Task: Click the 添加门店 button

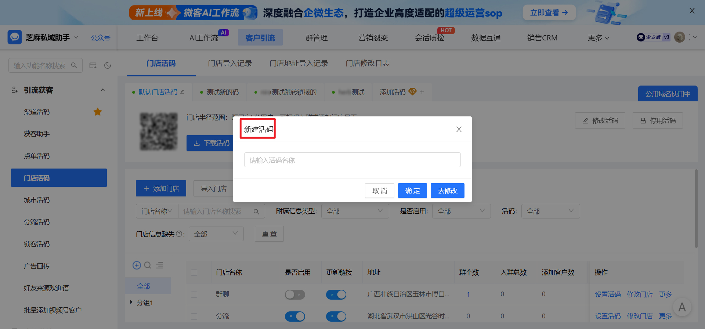Action: tap(161, 188)
